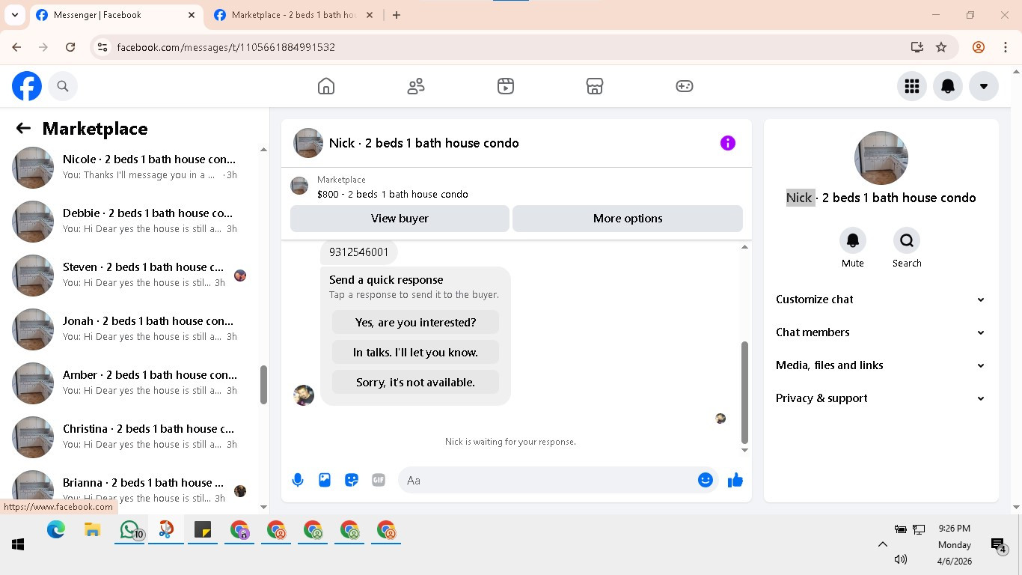Viewport: 1022px width, 575px height.
Task: Open the volume control in system tray
Action: coord(901,559)
